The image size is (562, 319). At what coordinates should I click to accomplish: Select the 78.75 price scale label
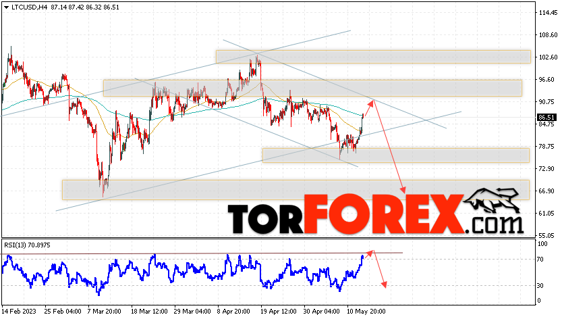[x=548, y=147]
